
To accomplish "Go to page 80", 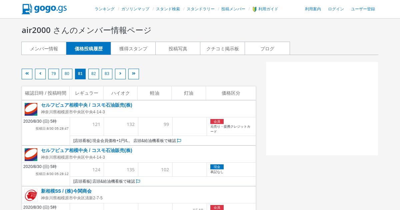I will [67, 74].
